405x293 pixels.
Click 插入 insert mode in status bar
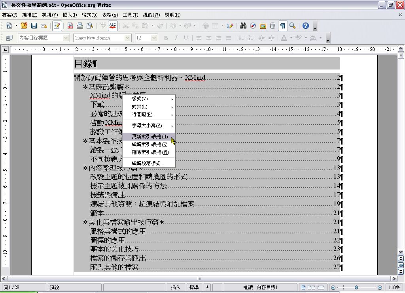[176, 287]
